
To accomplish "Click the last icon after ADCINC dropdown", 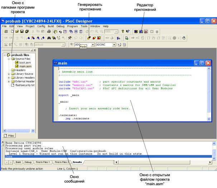I will (x=124, y=45).
